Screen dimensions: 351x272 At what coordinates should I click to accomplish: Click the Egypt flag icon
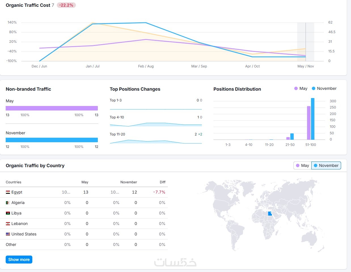point(8,192)
